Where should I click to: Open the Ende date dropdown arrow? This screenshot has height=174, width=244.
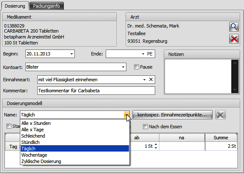(x=143, y=54)
